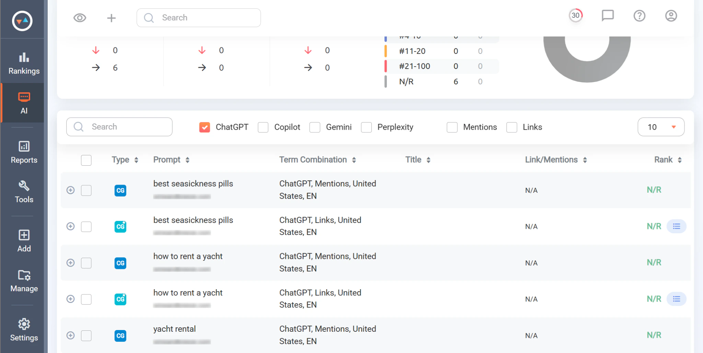The width and height of the screenshot is (703, 353).
Task: Open list details for rent a yacht Links row
Action: click(x=676, y=299)
